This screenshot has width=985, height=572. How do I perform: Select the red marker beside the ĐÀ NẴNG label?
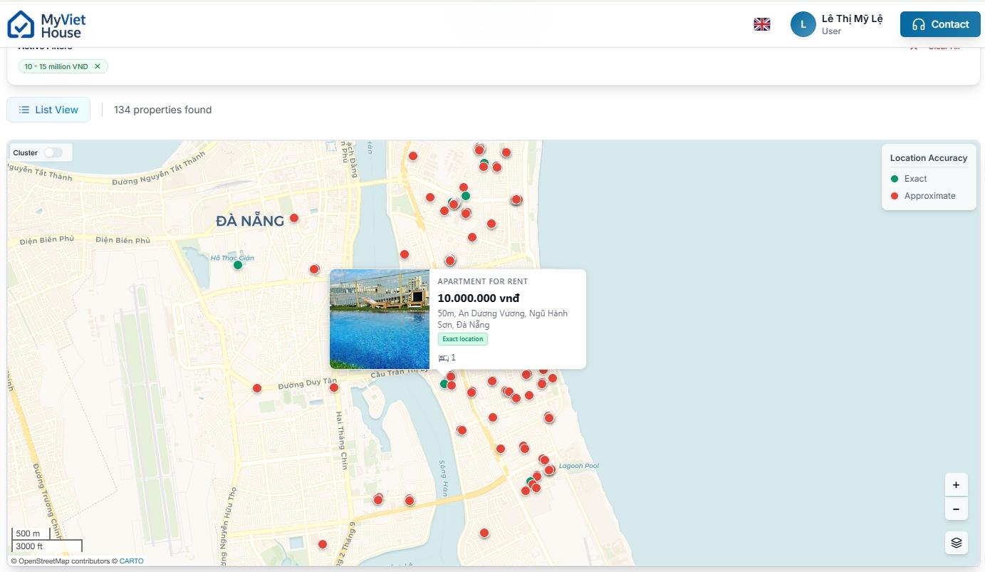(294, 218)
